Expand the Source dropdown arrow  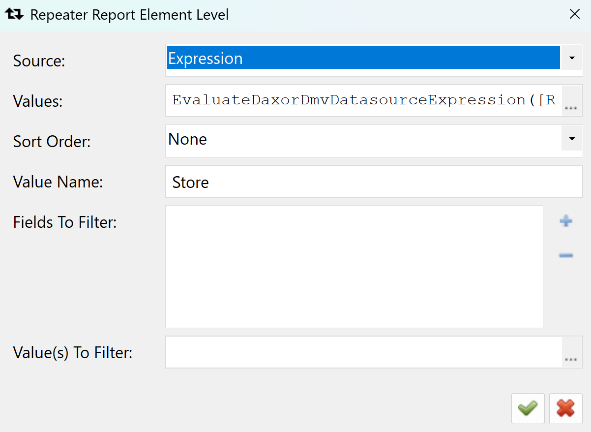pyautogui.click(x=571, y=59)
